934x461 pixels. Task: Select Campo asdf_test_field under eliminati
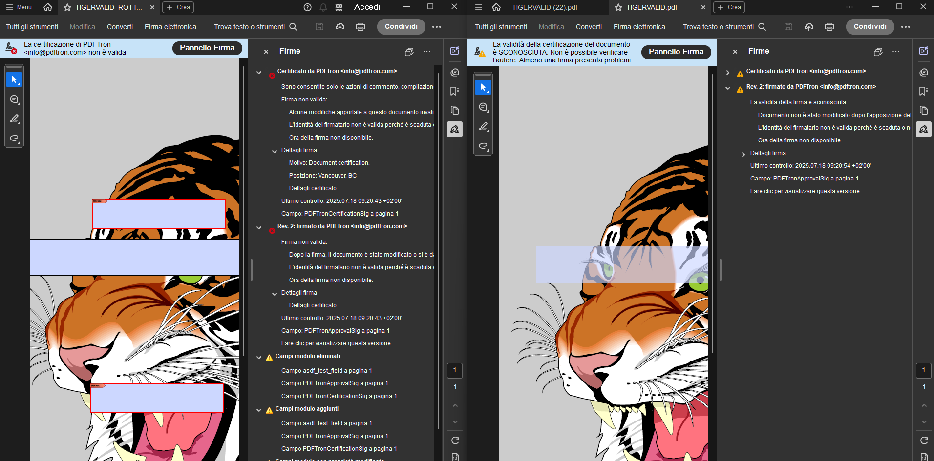tap(326, 371)
